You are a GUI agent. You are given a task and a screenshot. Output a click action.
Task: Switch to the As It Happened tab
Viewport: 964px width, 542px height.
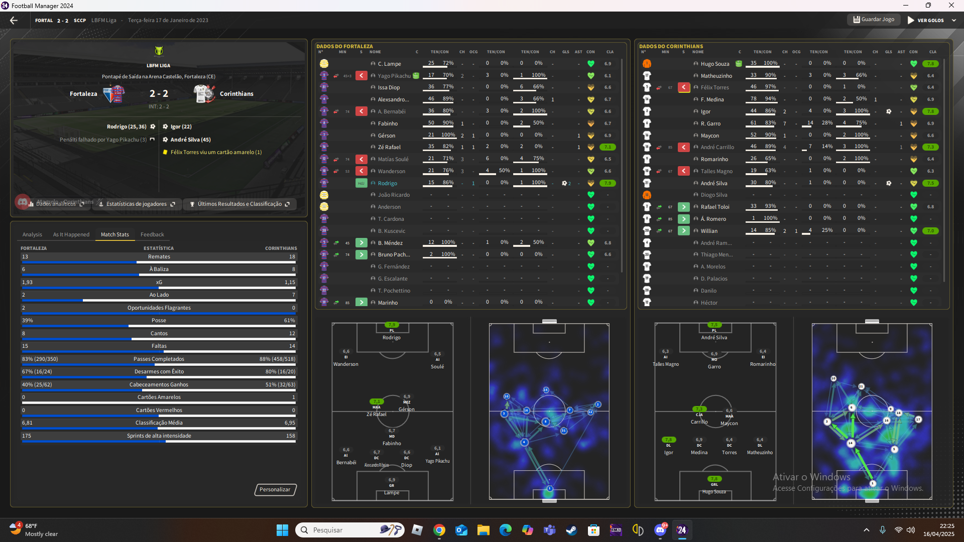pyautogui.click(x=71, y=234)
